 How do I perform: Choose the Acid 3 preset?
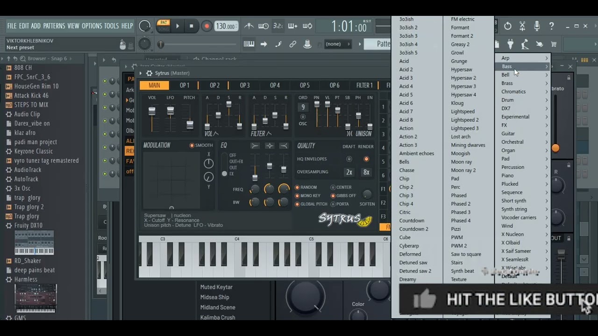tap(406, 78)
